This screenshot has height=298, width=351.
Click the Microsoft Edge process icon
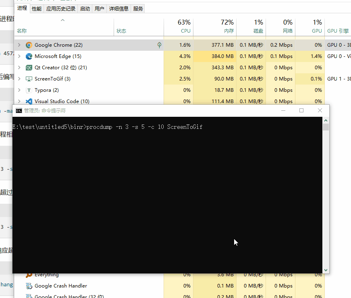(29, 56)
